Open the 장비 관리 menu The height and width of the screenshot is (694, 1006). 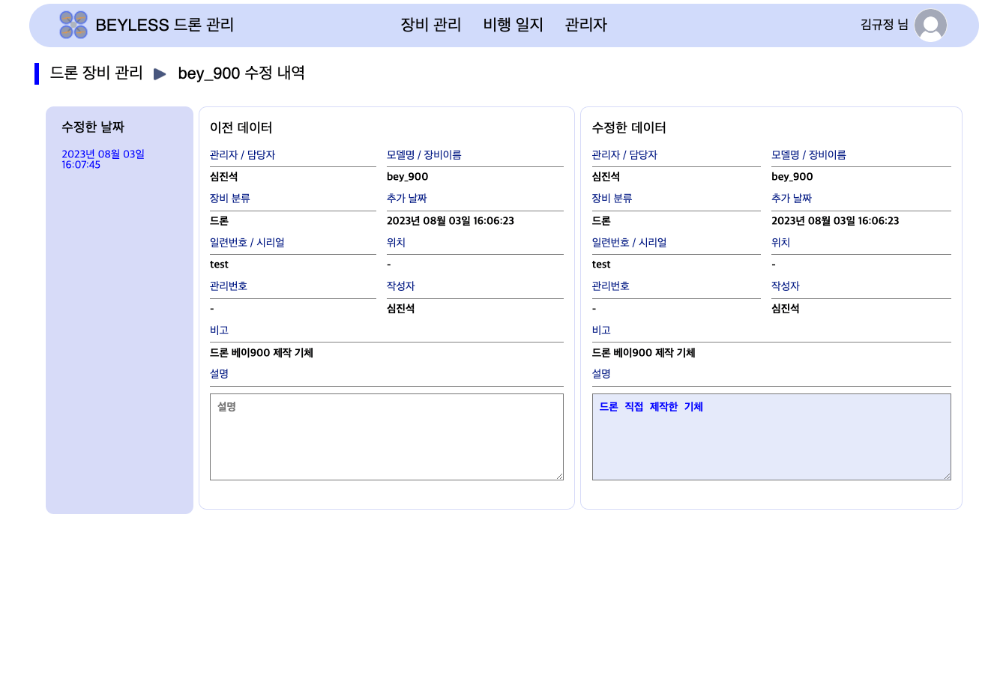(430, 25)
